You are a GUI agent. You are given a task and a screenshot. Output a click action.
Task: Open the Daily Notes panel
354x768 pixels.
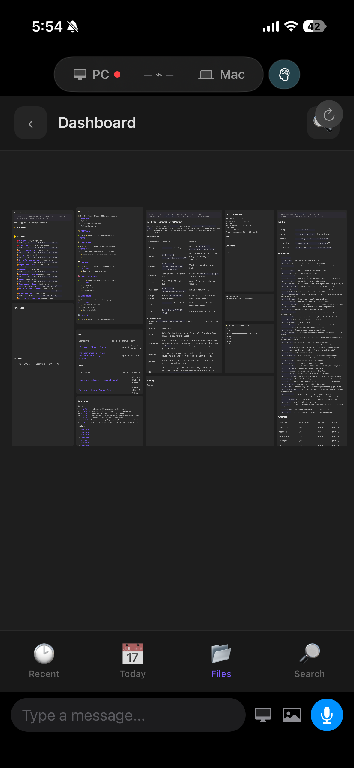110,421
